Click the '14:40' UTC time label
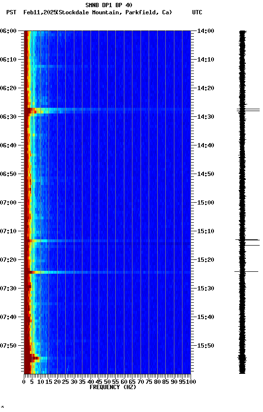The image size is (263, 412). tap(206, 145)
